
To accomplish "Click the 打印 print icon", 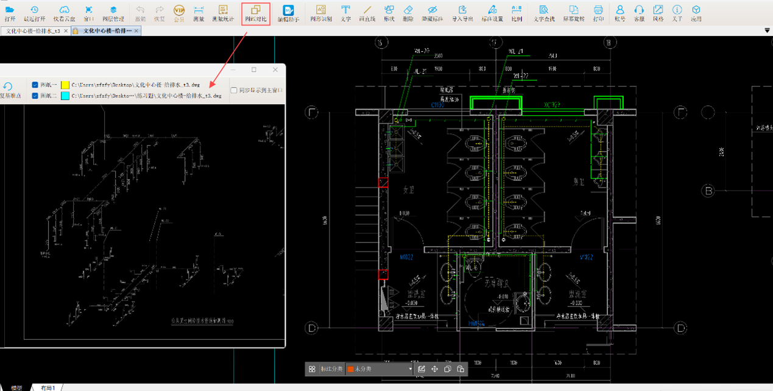I will (x=598, y=13).
